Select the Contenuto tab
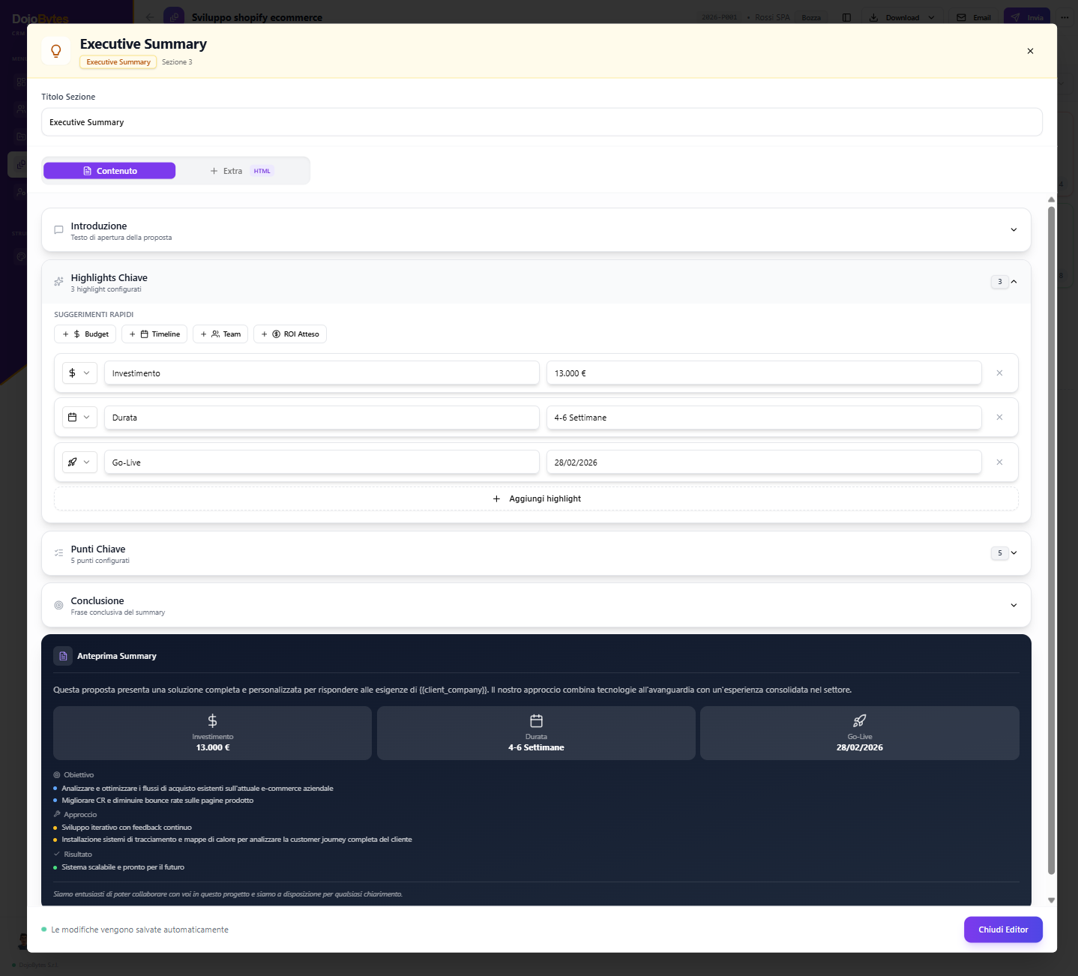Screen dimensions: 1078x976 click(109, 171)
